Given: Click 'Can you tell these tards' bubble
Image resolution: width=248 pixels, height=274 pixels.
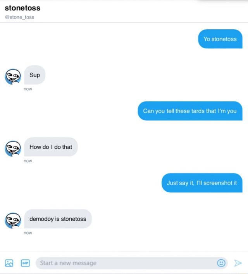Looking at the screenshot, I should tap(190, 111).
